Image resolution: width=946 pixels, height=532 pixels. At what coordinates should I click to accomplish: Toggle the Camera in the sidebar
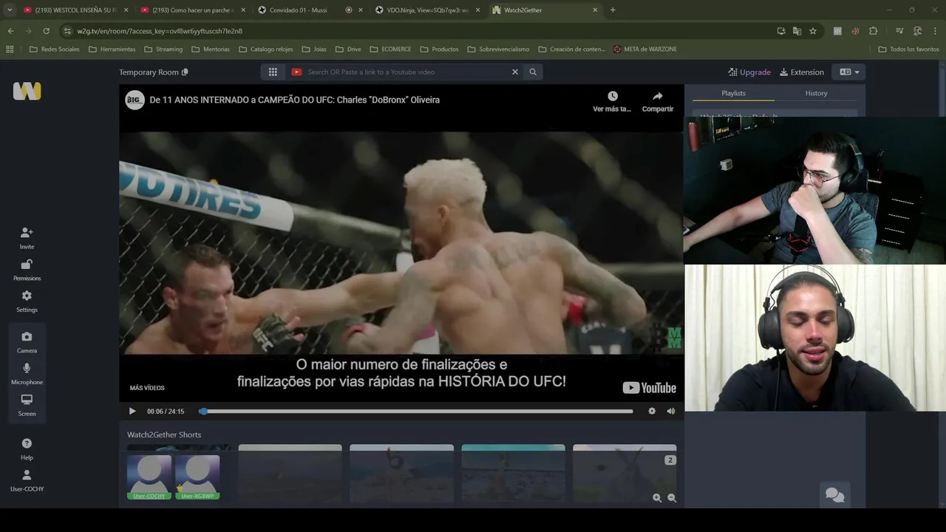(x=27, y=341)
